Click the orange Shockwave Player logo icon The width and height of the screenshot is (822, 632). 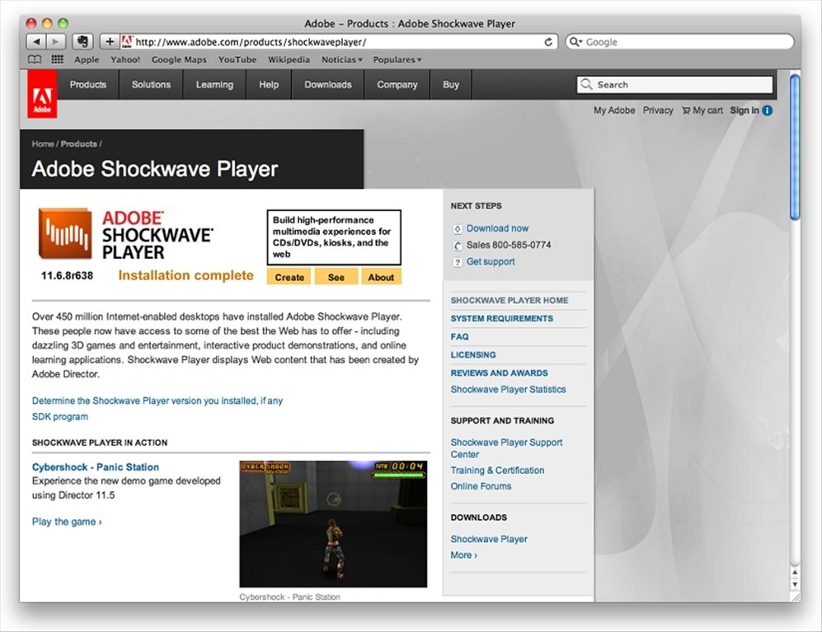click(65, 234)
